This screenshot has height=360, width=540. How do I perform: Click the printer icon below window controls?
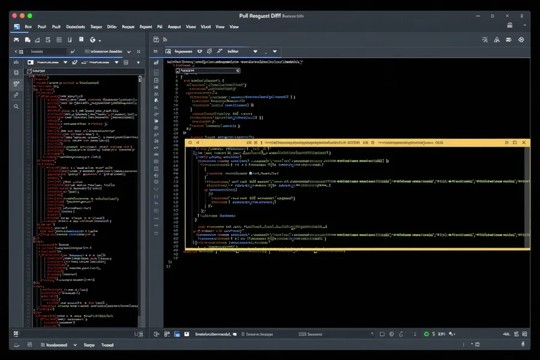pyautogui.click(x=509, y=25)
